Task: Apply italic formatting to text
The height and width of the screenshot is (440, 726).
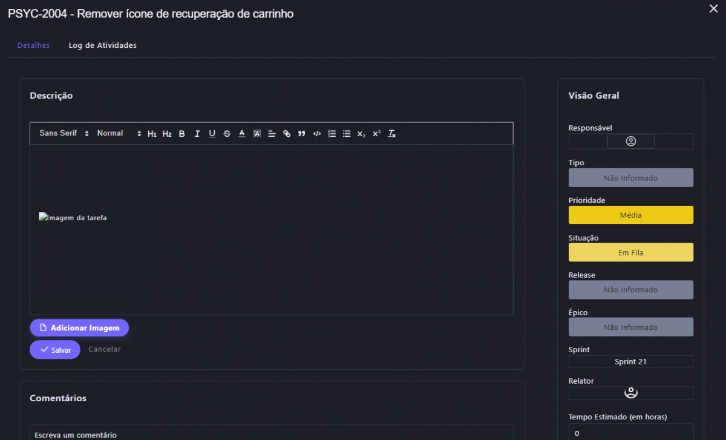Action: point(197,134)
